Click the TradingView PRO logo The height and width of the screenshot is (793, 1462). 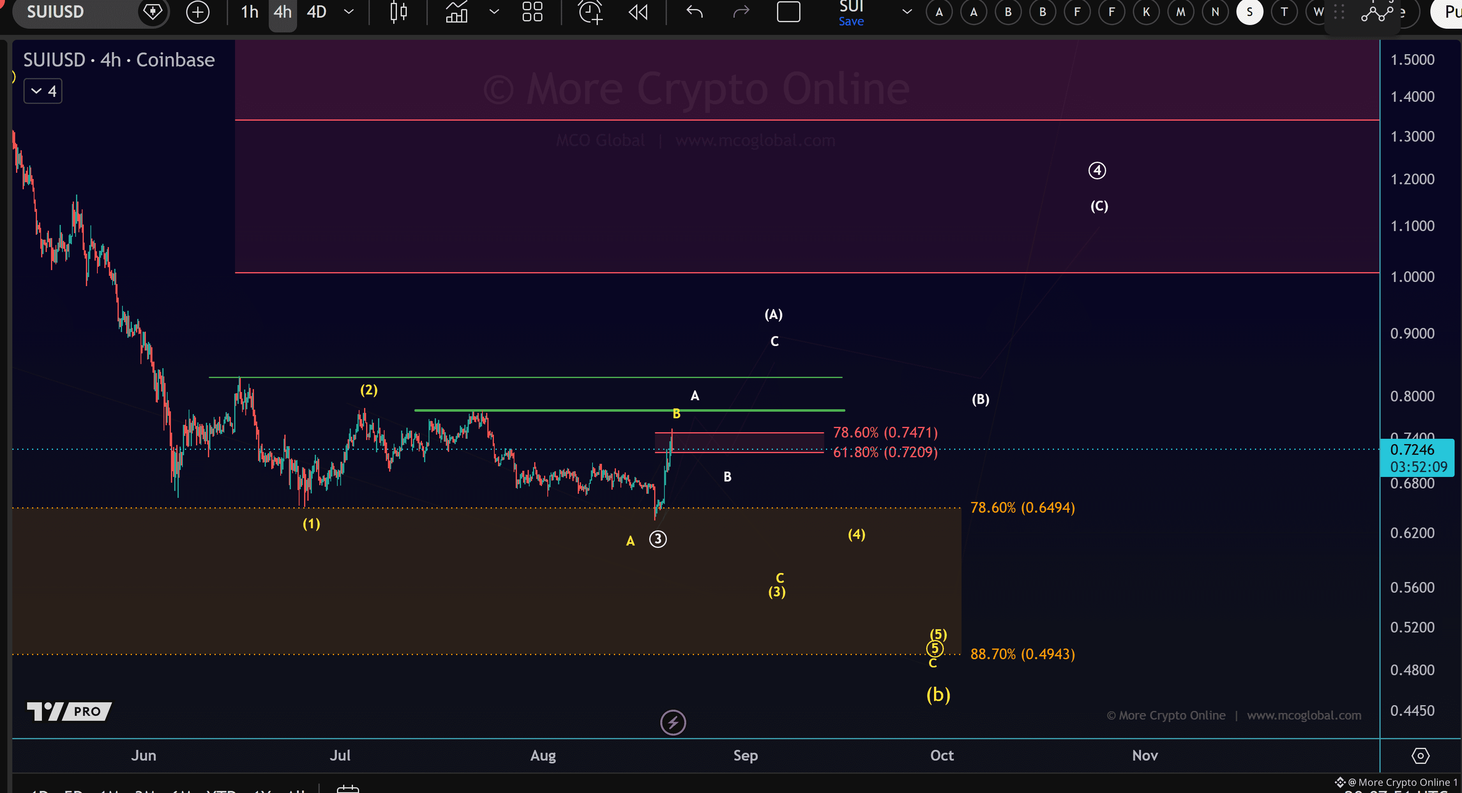click(x=69, y=711)
